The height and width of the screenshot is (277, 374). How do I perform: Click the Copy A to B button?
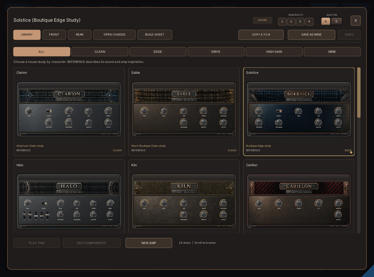(261, 34)
